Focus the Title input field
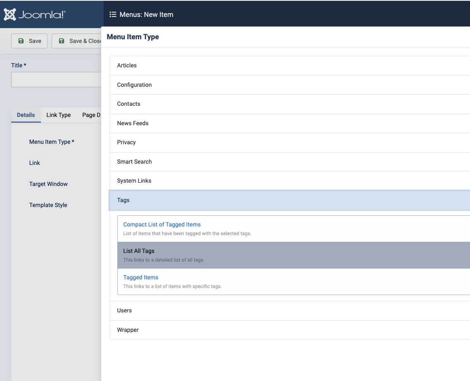The height and width of the screenshot is (381, 470). click(x=56, y=79)
